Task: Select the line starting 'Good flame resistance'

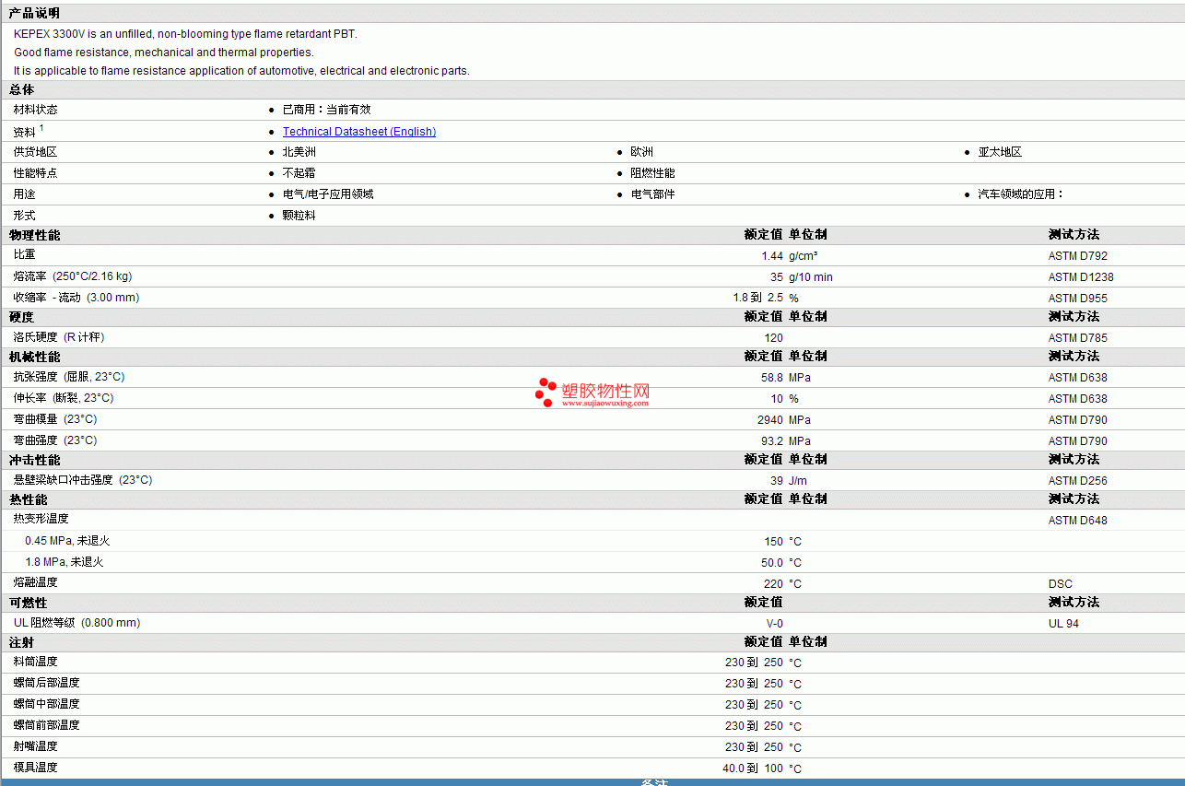Action: (164, 53)
